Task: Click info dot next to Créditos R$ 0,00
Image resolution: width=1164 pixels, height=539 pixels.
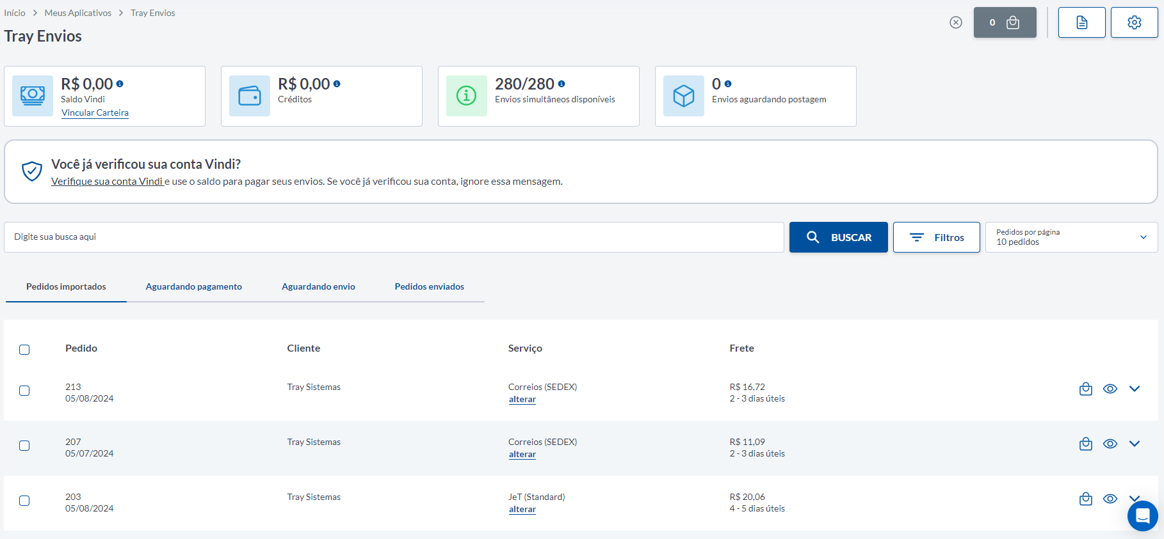Action: (x=337, y=84)
